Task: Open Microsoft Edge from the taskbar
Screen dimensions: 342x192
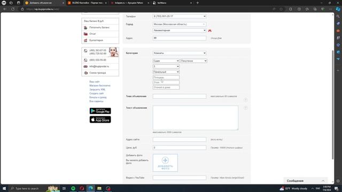Action: 90,188
